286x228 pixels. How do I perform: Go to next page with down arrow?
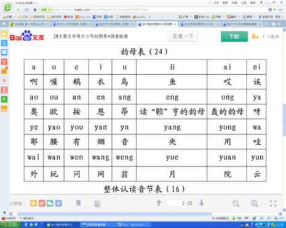click(202, 203)
